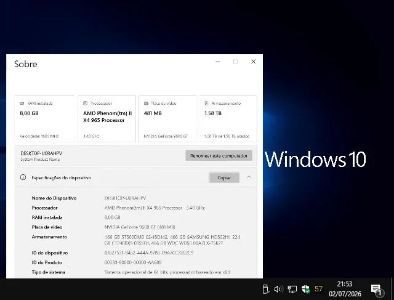Click the Show desktop sliver at the taskbar end

click(392, 289)
